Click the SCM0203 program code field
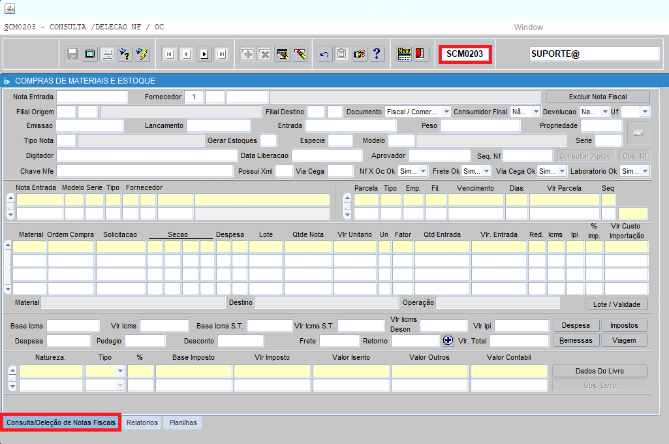Image resolution: width=669 pixels, height=444 pixels. click(465, 54)
